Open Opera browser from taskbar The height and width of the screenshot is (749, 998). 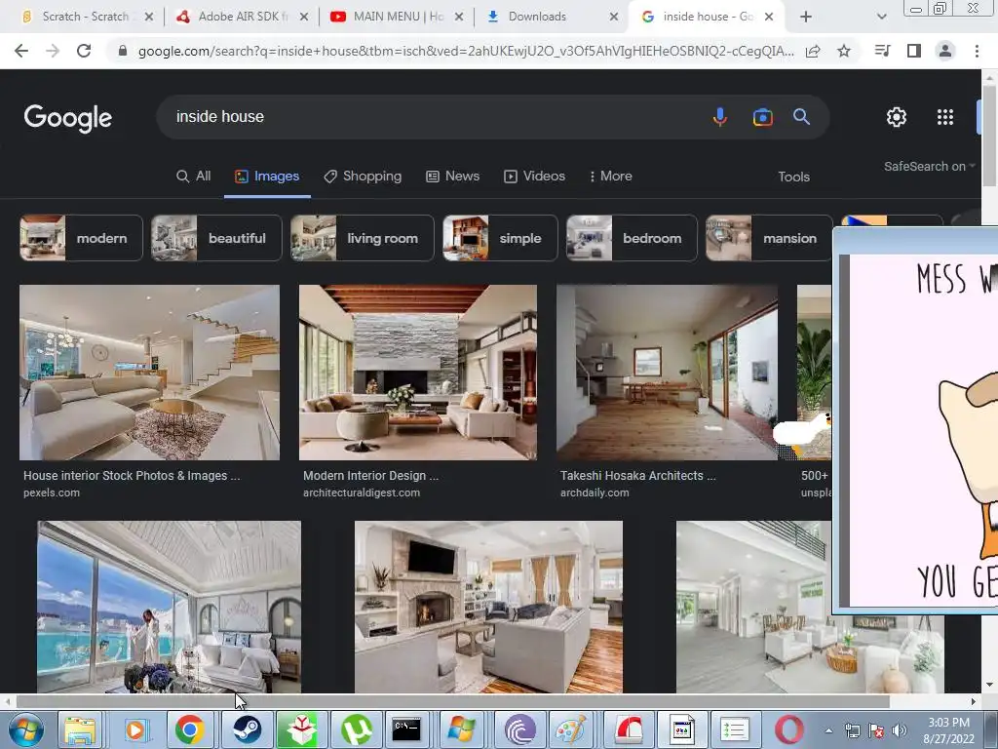click(x=788, y=729)
